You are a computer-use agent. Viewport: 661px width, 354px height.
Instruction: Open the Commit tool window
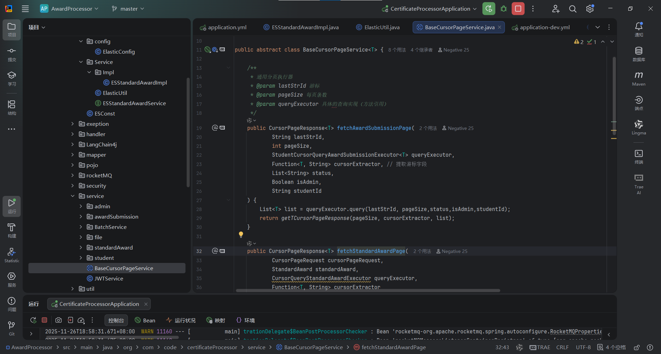[12, 54]
